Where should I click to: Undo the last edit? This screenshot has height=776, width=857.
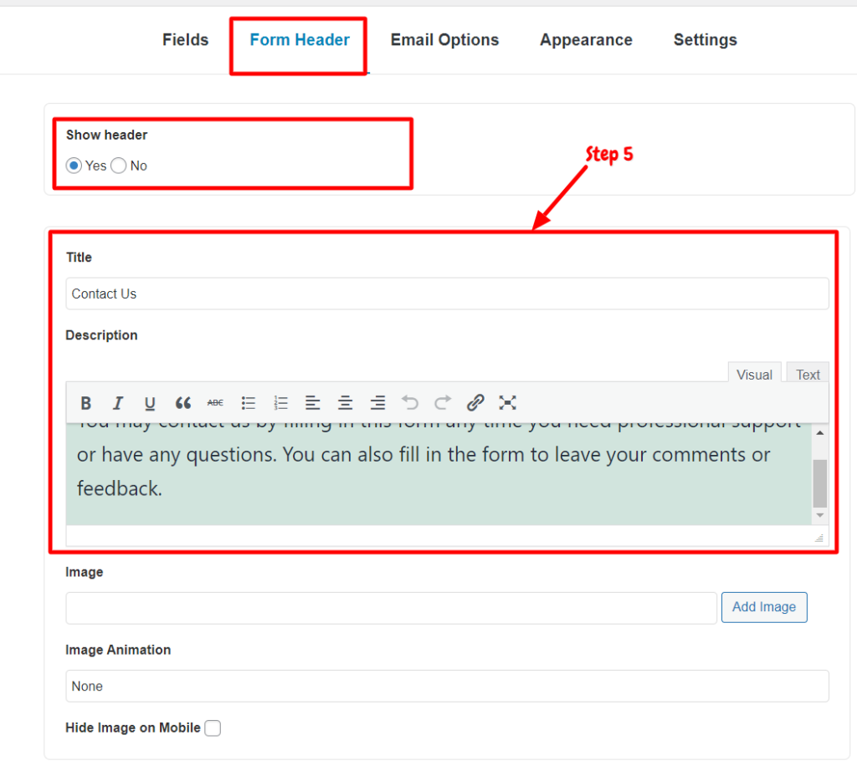click(x=410, y=403)
